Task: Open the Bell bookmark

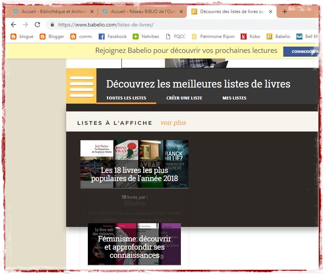Action: pyautogui.click(x=307, y=37)
